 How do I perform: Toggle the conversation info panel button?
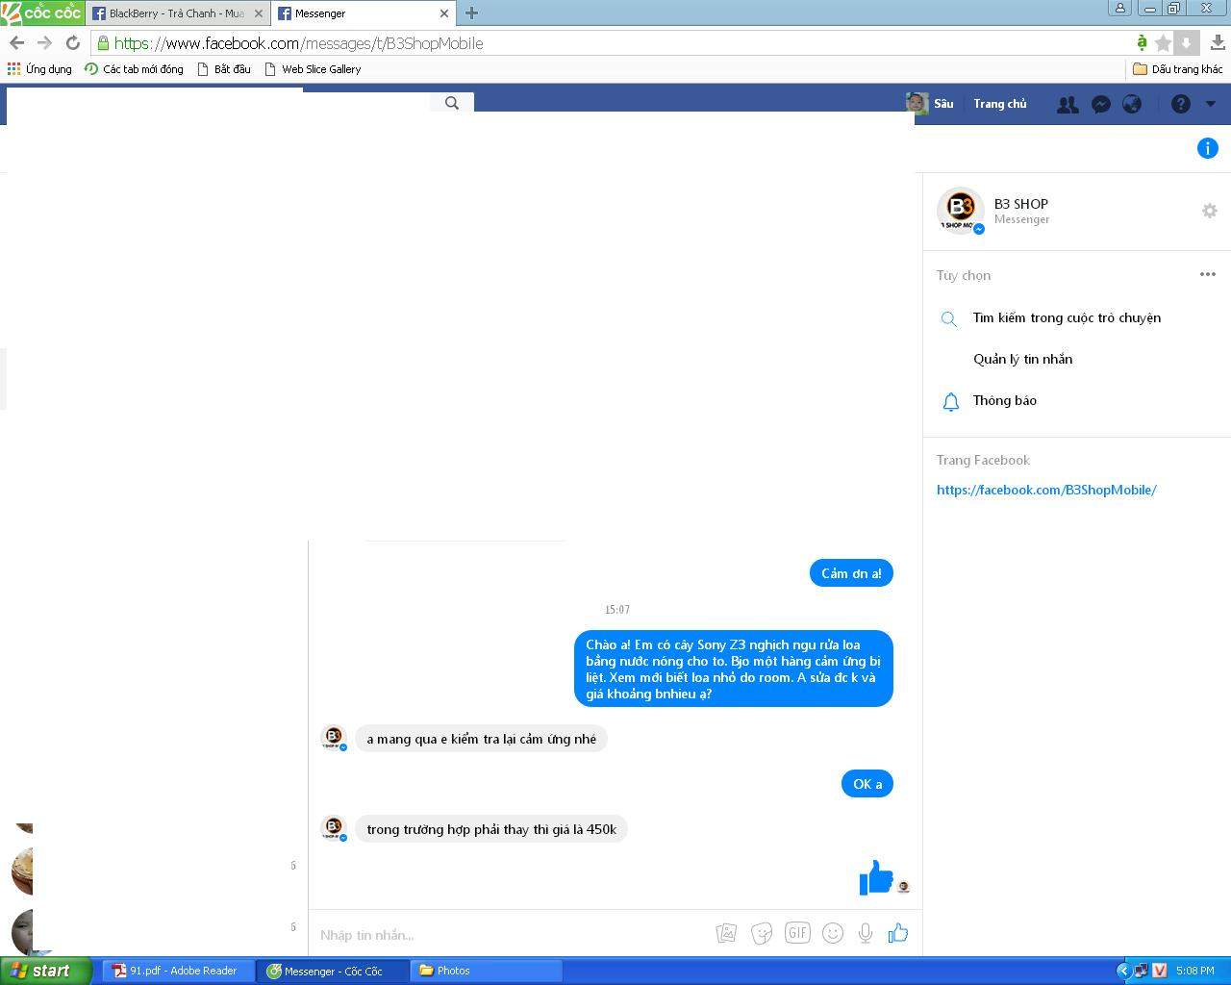point(1207,148)
